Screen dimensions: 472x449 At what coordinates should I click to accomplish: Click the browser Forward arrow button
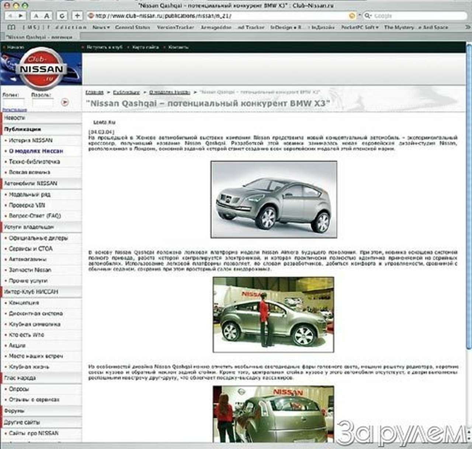(x=21, y=16)
